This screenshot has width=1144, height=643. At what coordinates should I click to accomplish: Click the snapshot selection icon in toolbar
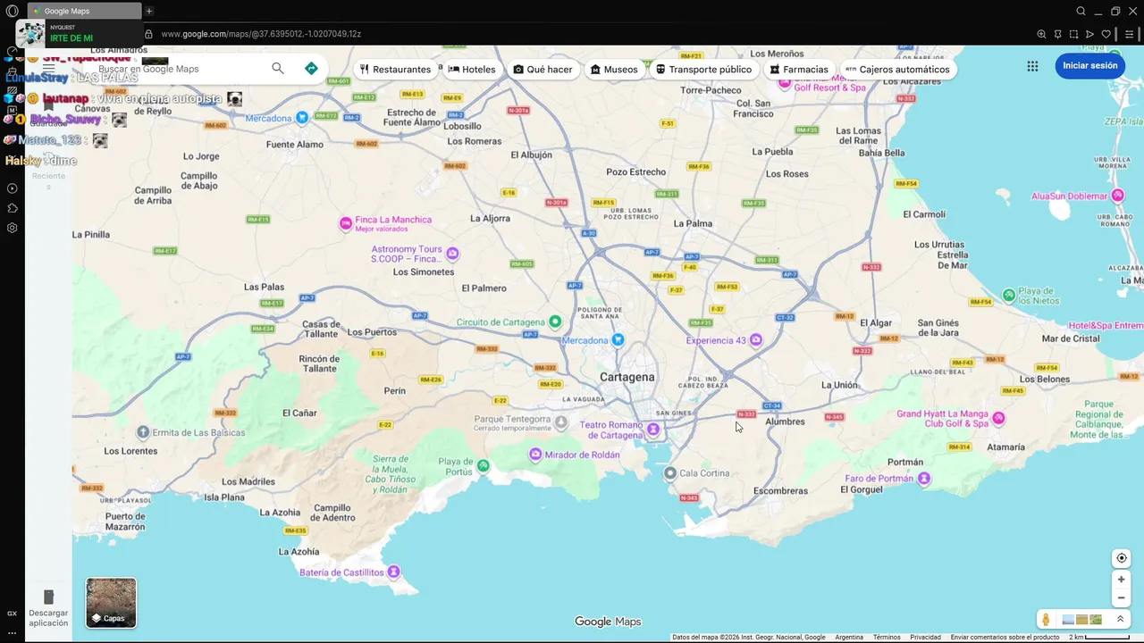coord(1073,34)
